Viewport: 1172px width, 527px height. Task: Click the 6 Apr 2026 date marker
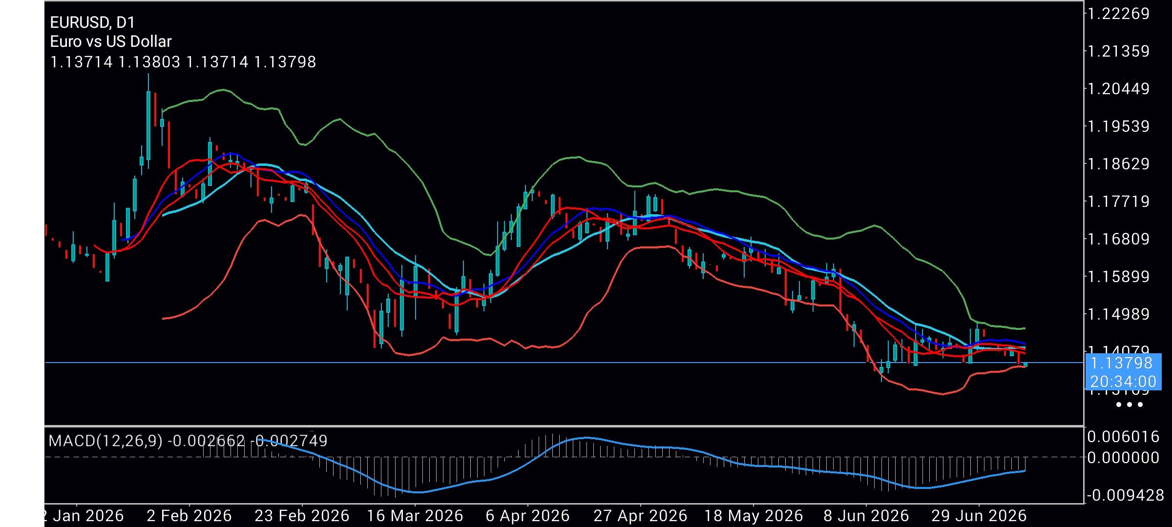pos(527,516)
